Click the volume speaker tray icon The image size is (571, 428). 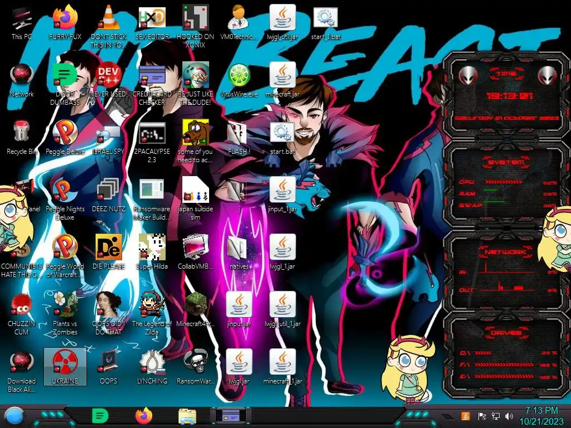click(x=509, y=416)
